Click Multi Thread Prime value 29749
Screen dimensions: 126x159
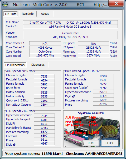click(103, 104)
